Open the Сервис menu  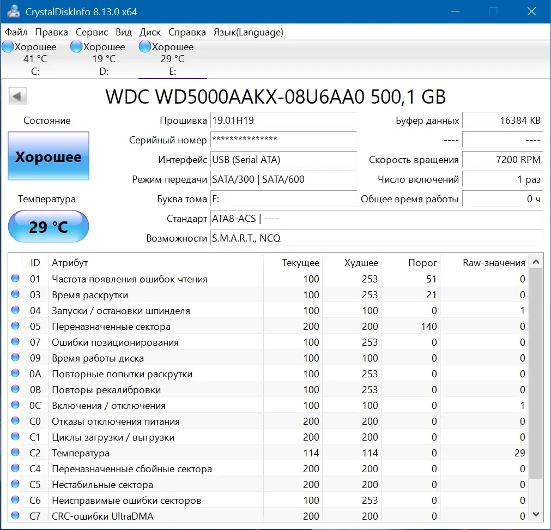tap(92, 32)
